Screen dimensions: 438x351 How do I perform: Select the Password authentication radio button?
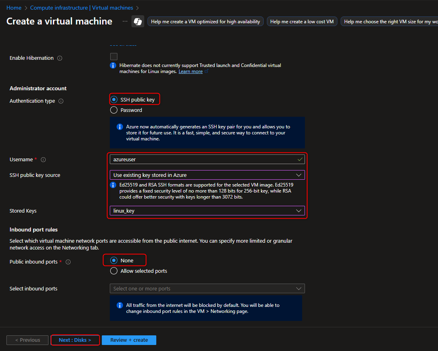pos(113,110)
